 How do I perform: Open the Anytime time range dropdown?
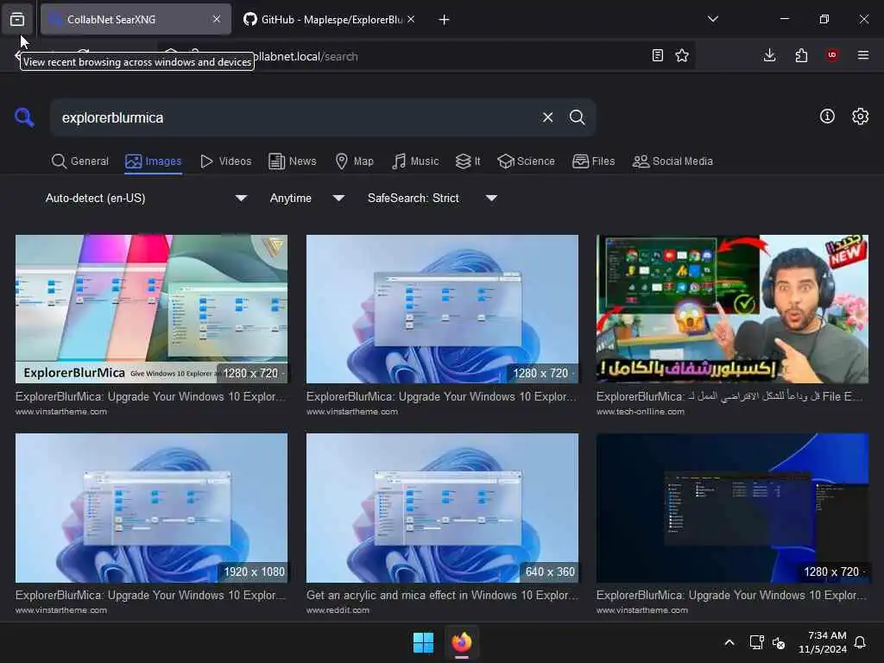[307, 198]
